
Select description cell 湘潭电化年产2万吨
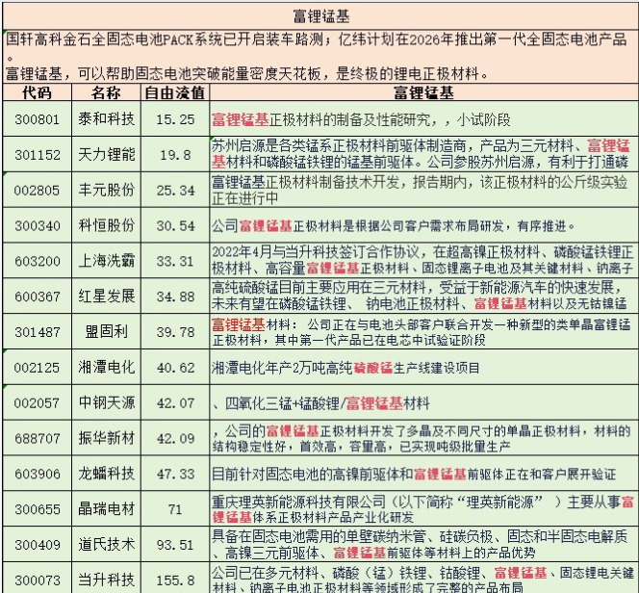(424, 367)
